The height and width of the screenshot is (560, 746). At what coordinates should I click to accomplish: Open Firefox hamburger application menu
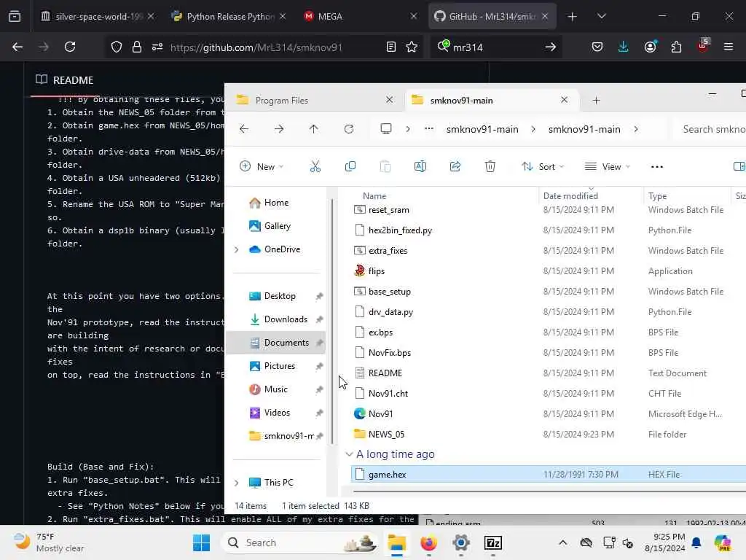(x=729, y=47)
